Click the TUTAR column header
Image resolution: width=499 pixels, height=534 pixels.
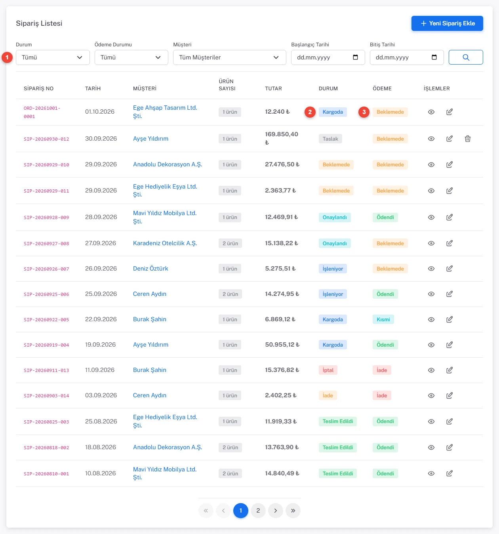pos(274,89)
